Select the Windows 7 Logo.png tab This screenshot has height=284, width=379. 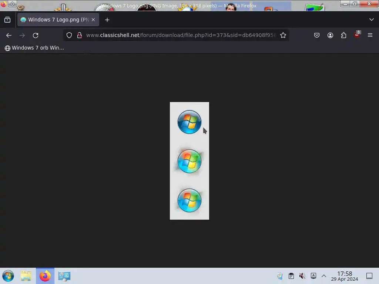(x=58, y=20)
